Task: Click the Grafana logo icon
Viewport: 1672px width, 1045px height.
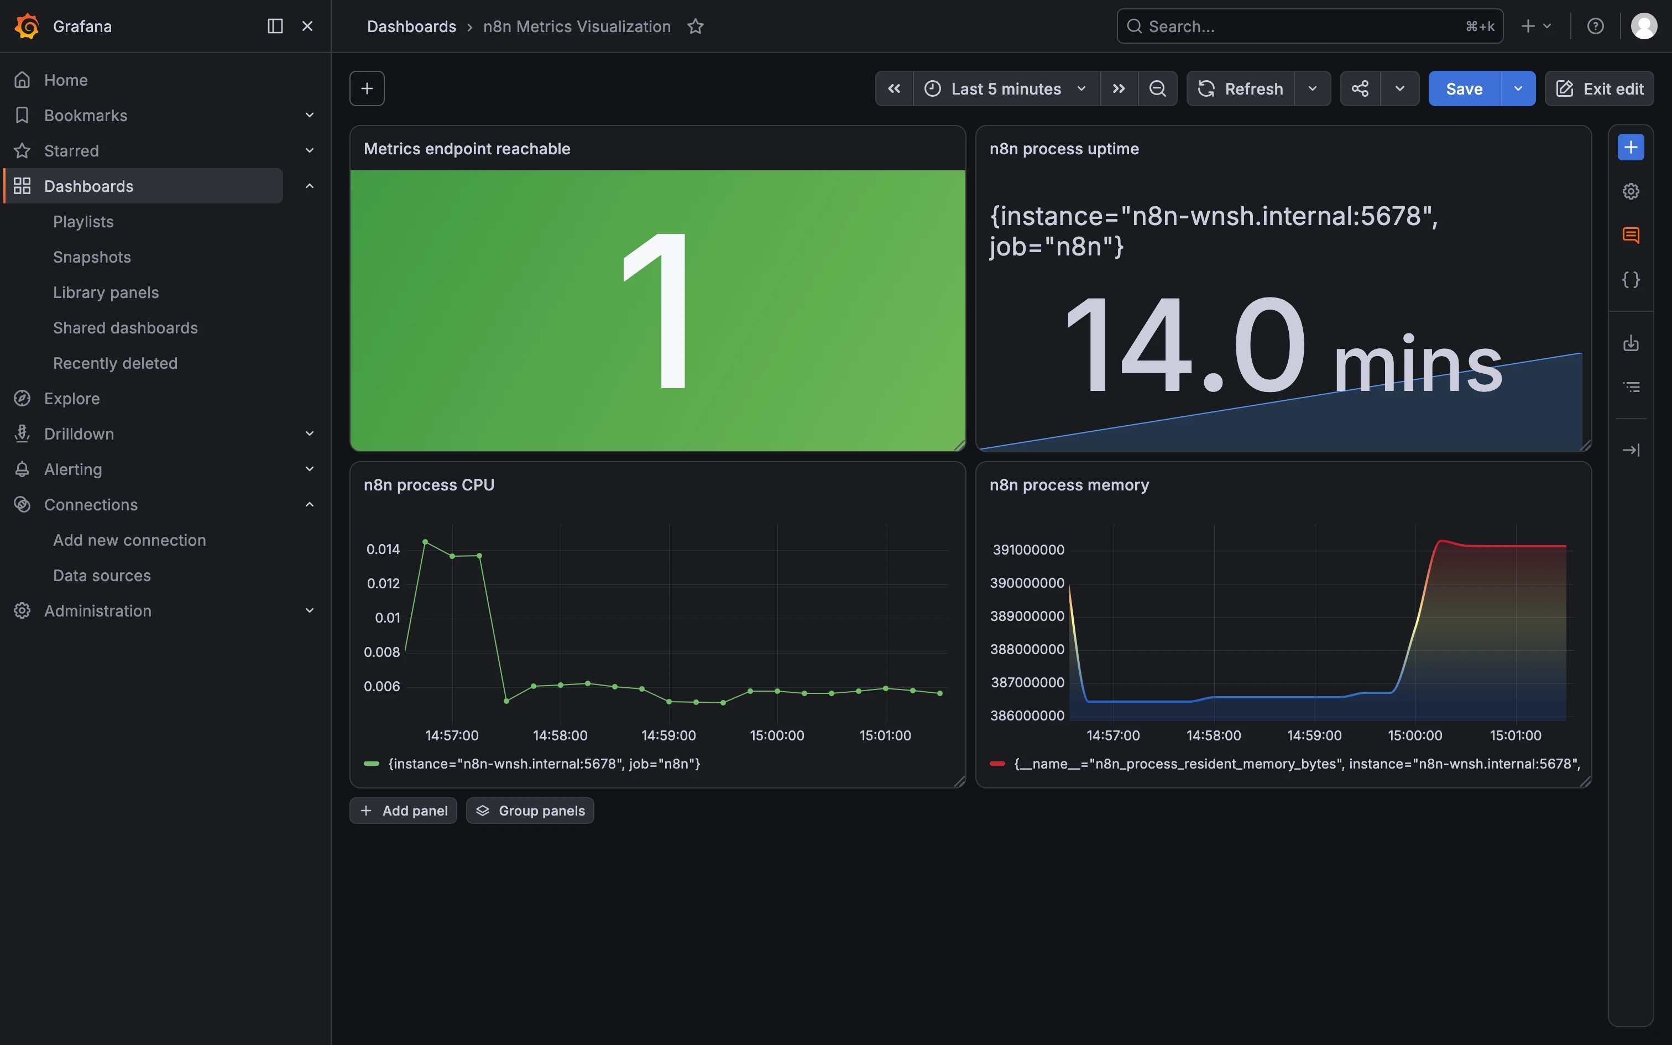Action: (27, 27)
